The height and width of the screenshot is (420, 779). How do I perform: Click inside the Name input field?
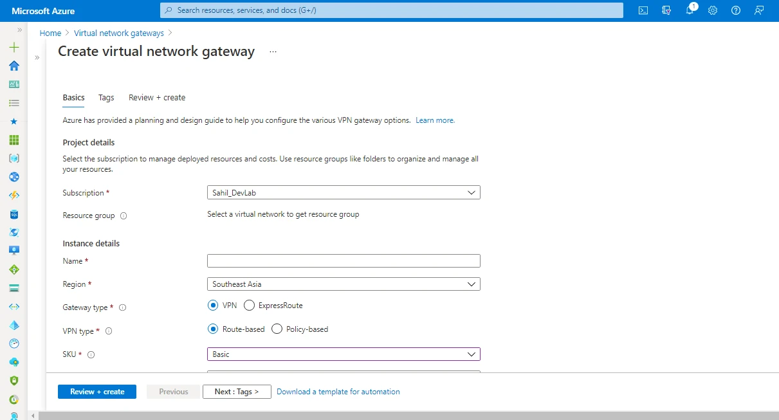[x=343, y=260]
